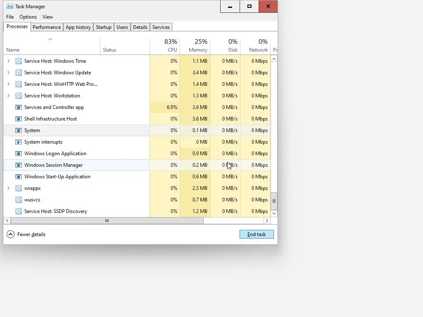423x317 pixels.
Task: Select the Windows Logon Application row name
Action: (x=55, y=154)
